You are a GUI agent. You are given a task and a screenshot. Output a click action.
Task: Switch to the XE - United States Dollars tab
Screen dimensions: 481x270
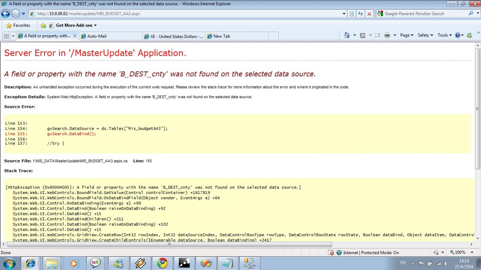(174, 36)
